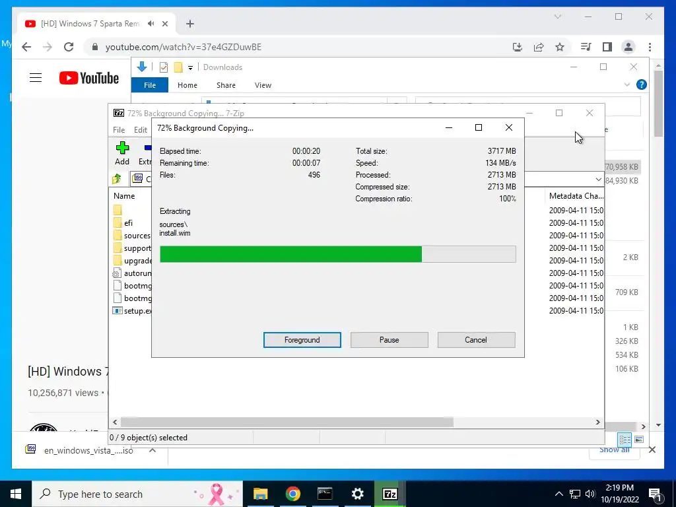Cancel the background copying operation

point(476,340)
